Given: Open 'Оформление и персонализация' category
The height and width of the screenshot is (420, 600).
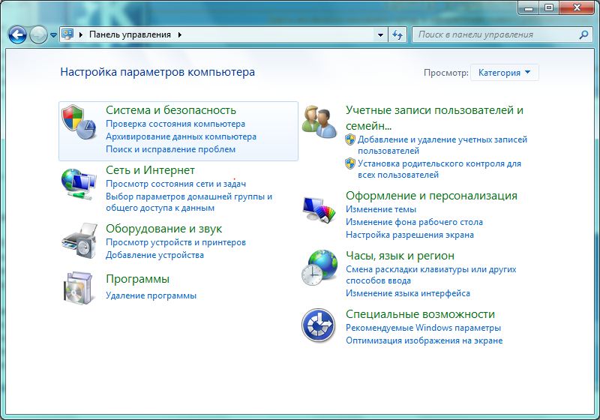Looking at the screenshot, I should [431, 196].
